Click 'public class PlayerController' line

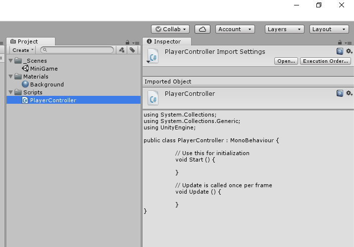[x=211, y=140]
